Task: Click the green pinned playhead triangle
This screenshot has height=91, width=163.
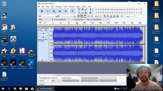Action: pyautogui.click(x=40, y=23)
